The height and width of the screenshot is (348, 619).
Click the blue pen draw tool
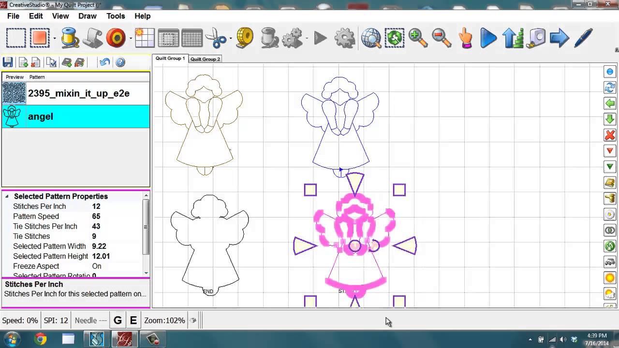[x=583, y=38]
